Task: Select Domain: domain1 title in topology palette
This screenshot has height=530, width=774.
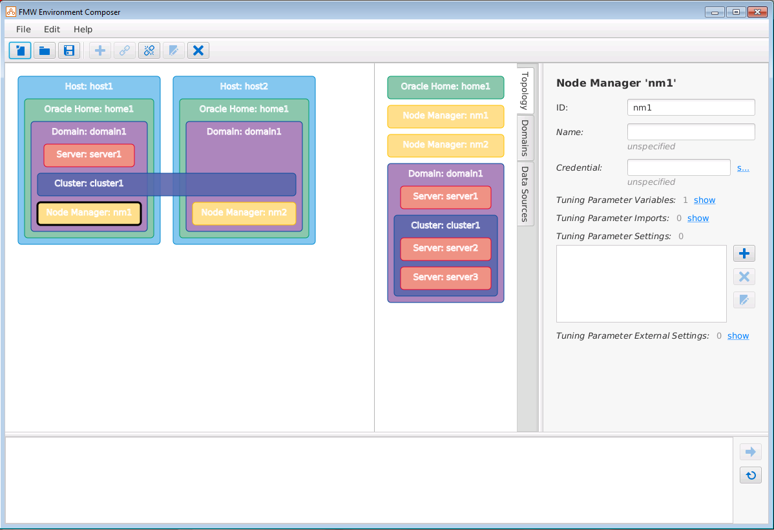Action: coord(446,174)
